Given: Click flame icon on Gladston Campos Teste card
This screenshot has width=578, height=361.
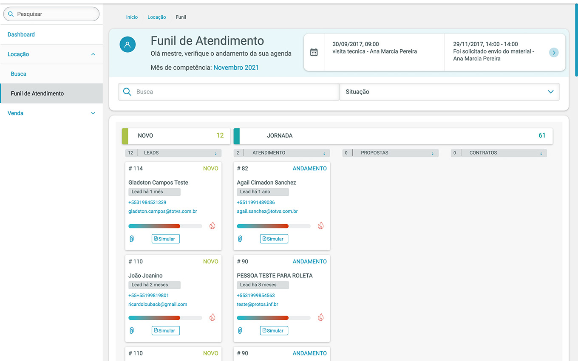Looking at the screenshot, I should [x=212, y=226].
